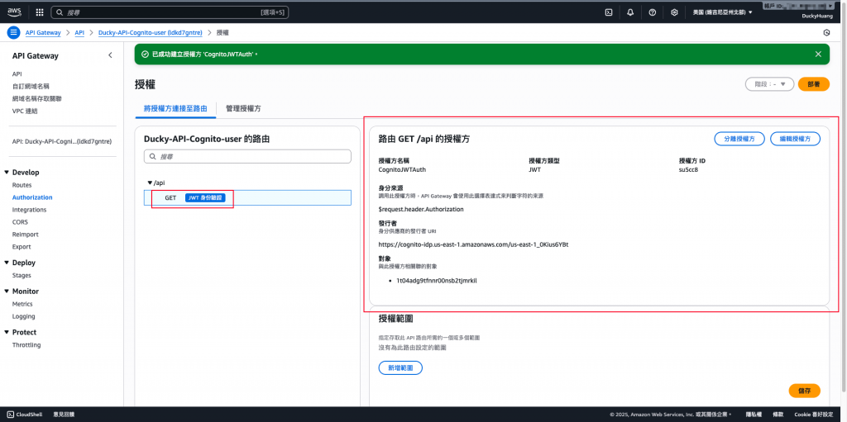
Task: Click the Ducky-API-Cognito-user breadcrumb link
Action: (x=151, y=32)
